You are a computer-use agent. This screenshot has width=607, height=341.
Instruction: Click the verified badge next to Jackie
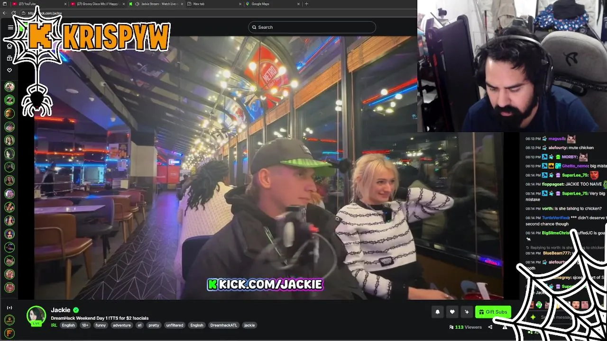tap(76, 310)
